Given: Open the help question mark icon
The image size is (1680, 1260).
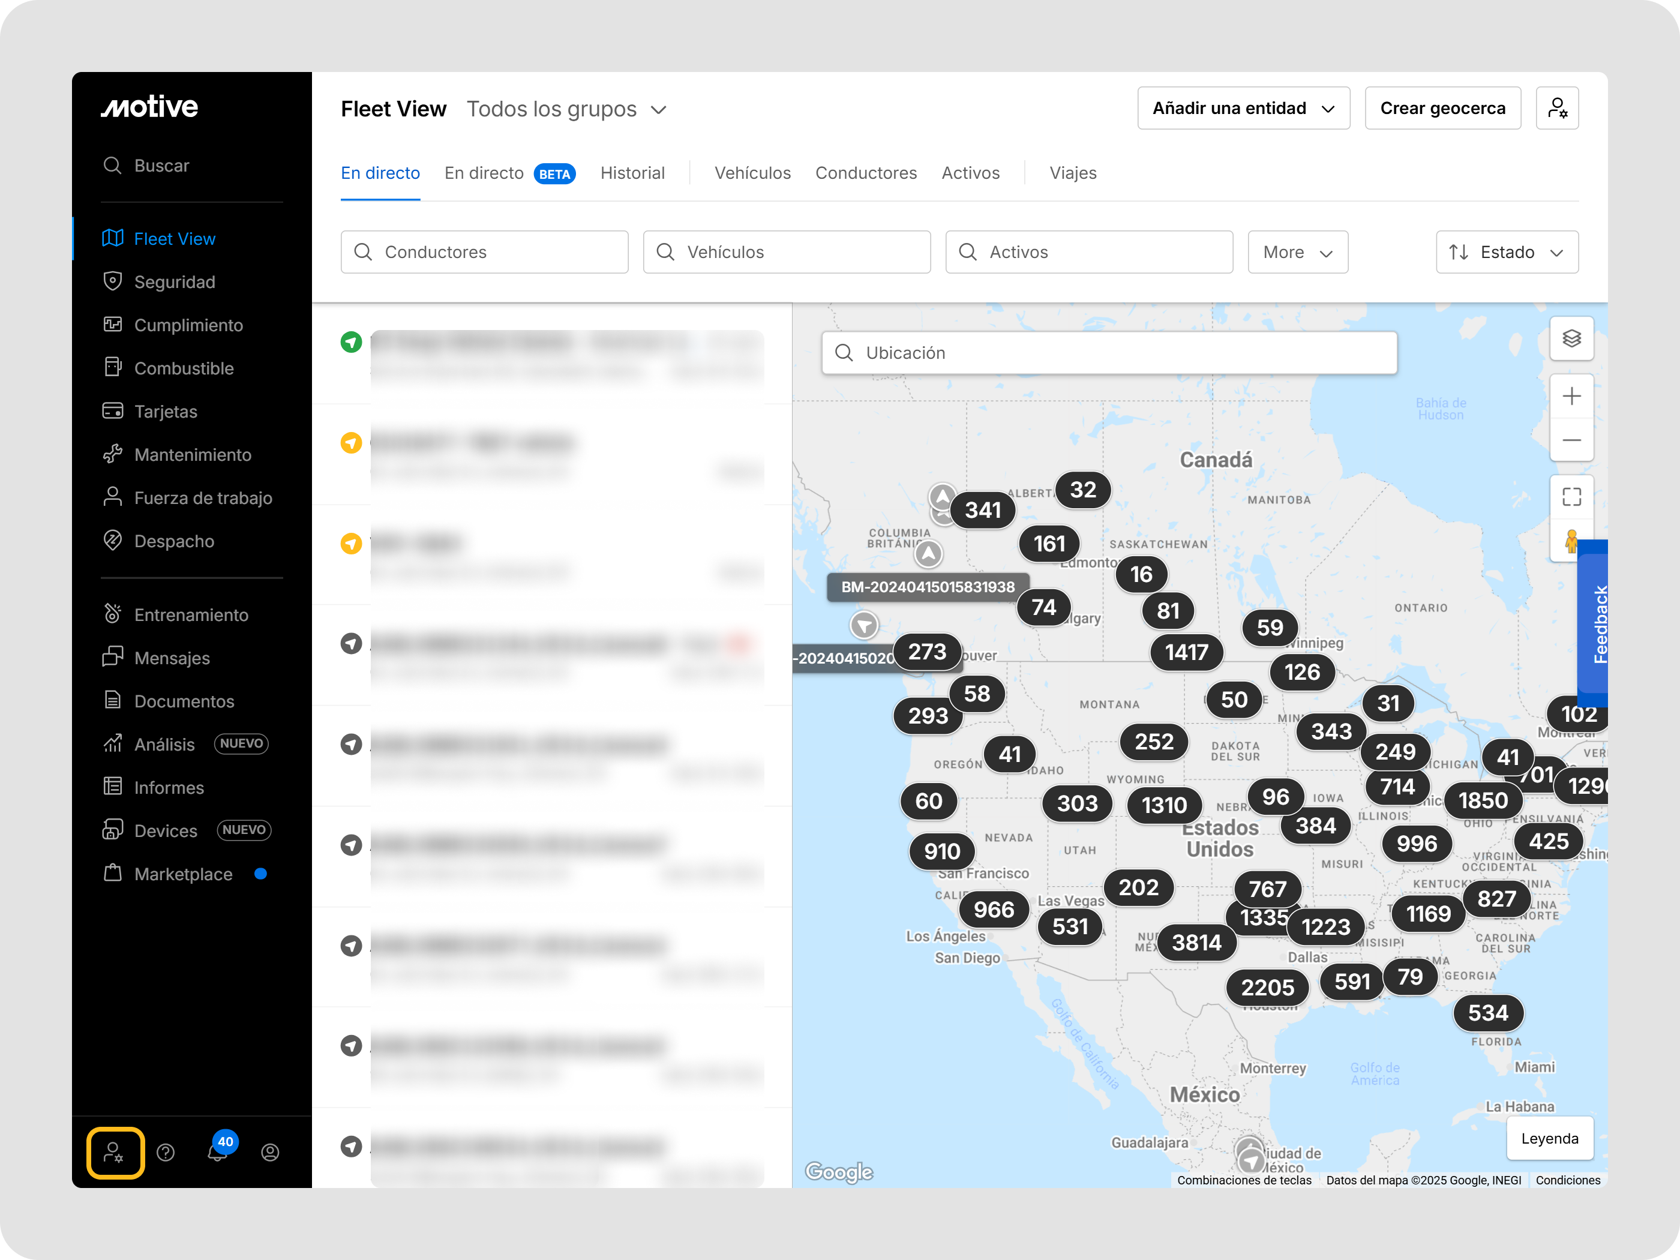Looking at the screenshot, I should click(166, 1153).
